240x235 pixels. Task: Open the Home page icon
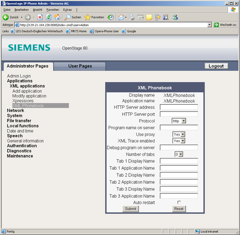(x=57, y=17)
